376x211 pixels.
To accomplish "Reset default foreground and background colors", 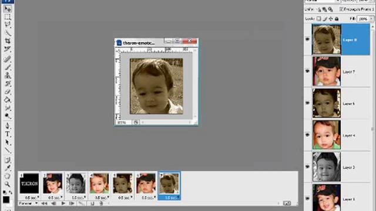I will (x=5, y=192).
